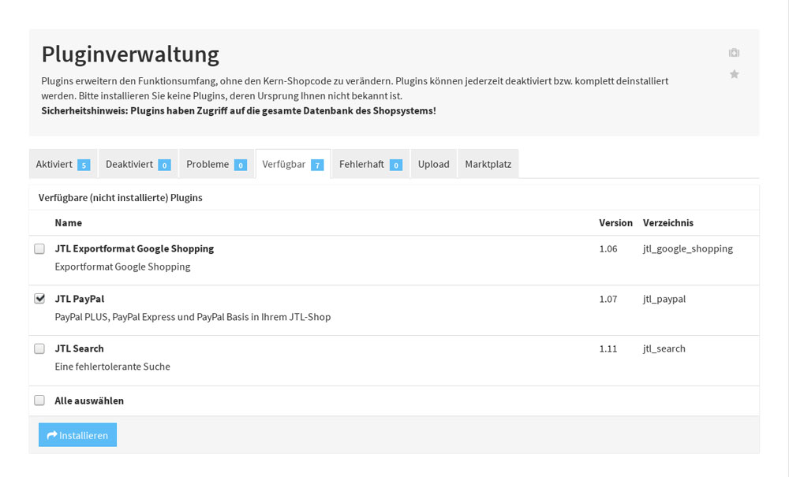The image size is (789, 477).
Task: Click the Verfügbar count badge
Action: pos(317,165)
